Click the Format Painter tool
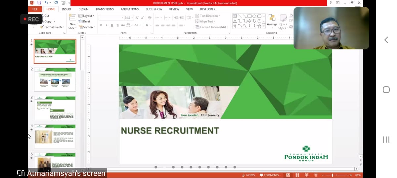Viewport: 397px width, 178px height. click(x=52, y=27)
